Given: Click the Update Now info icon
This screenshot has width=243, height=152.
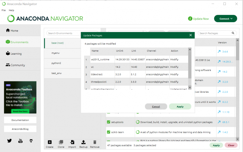Looking at the screenshot, I should [x=190, y=19].
